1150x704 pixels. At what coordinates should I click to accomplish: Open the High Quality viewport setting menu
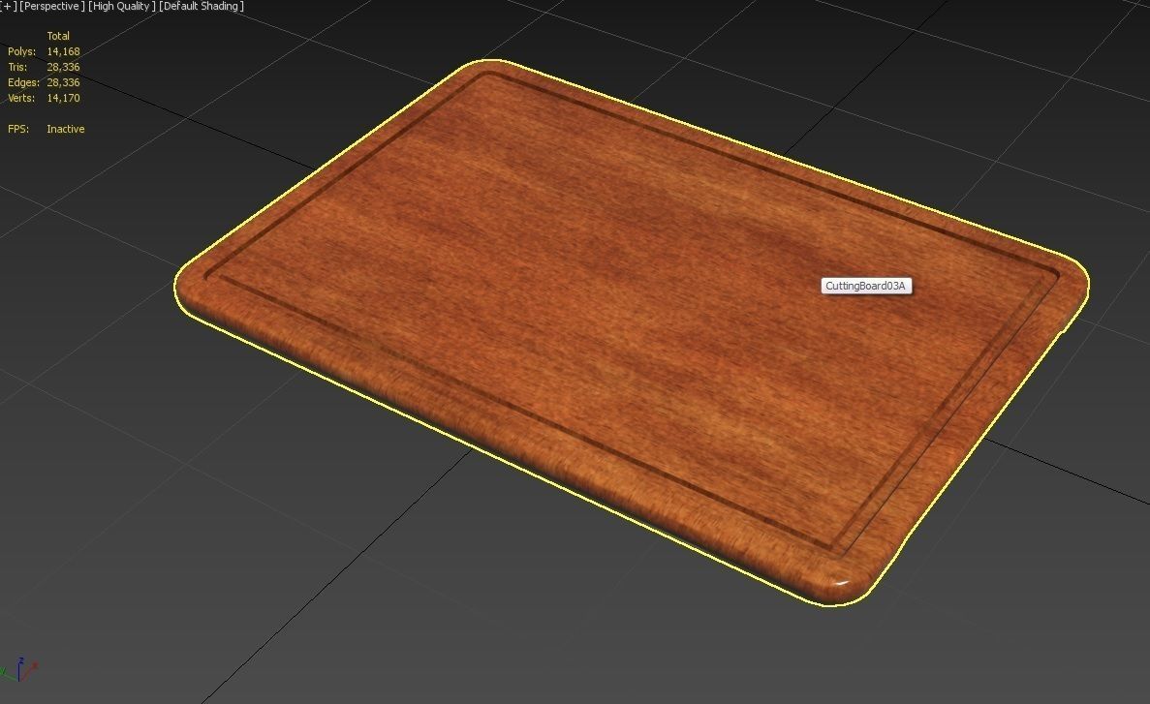click(122, 6)
